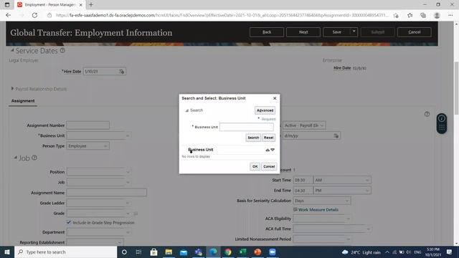Screen dimensions: 459x258
Task: Open the Job section help icon
Action: tap(34, 158)
